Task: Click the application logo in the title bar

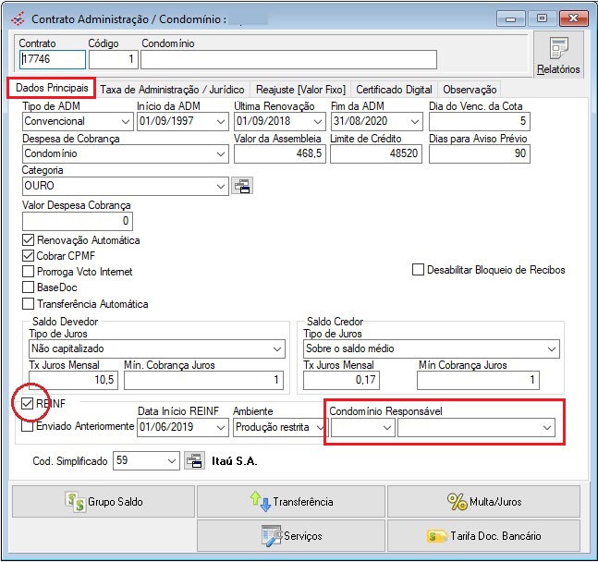Action: [x=18, y=18]
